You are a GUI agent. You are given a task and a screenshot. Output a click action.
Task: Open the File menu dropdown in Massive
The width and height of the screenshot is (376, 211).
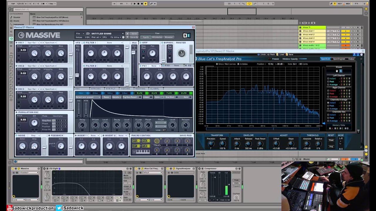click(80, 33)
